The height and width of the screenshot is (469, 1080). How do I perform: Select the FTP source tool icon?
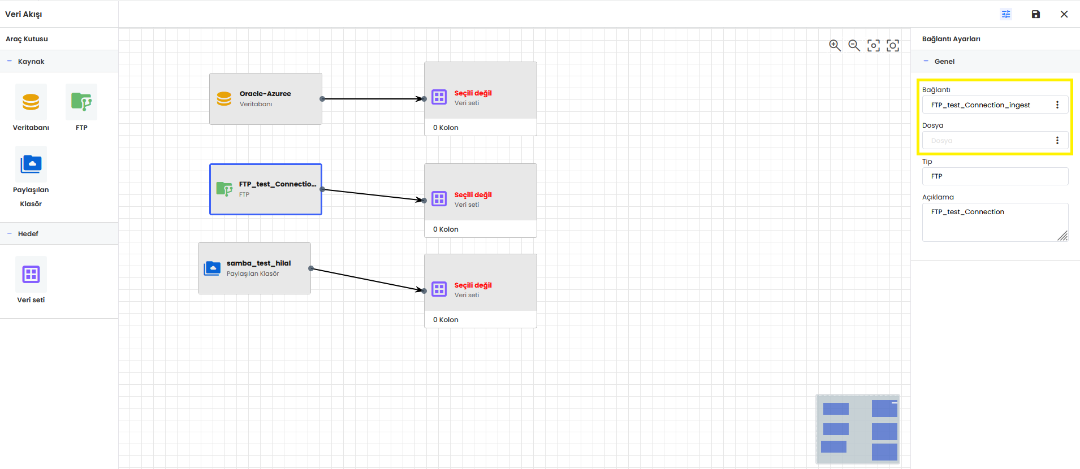pyautogui.click(x=81, y=102)
